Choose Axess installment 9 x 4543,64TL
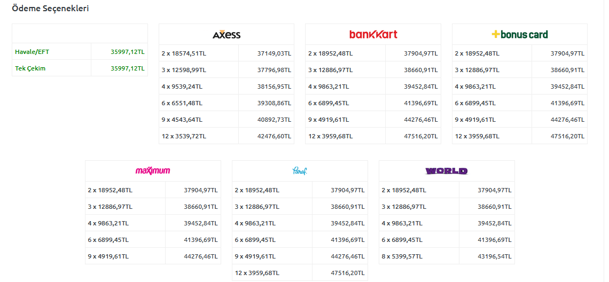Viewport: 609px width, 282px height. coord(182,120)
